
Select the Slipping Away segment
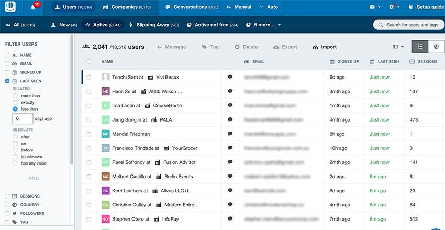pyautogui.click(x=154, y=25)
